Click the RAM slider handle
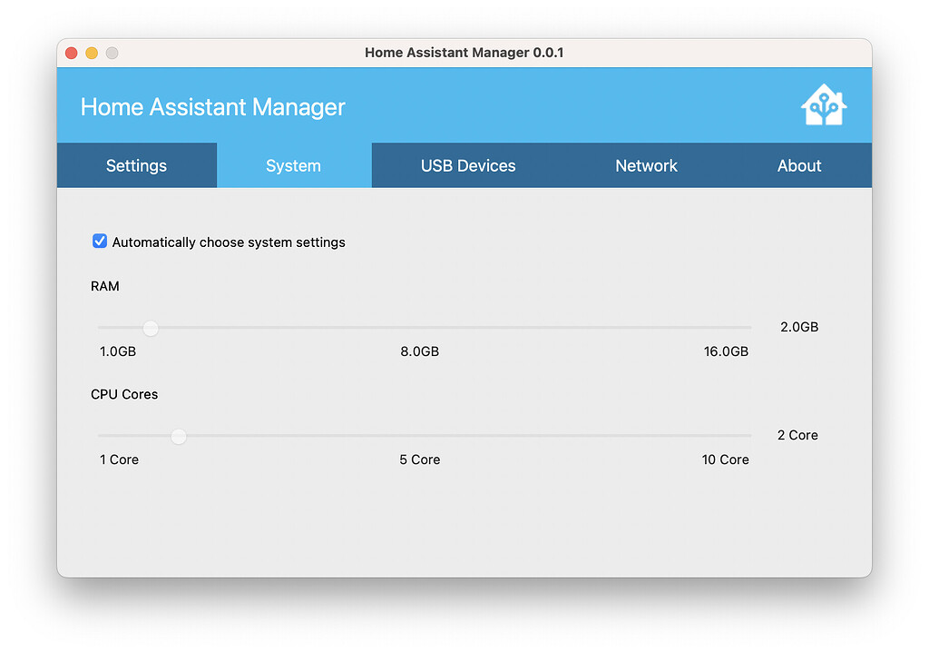This screenshot has width=929, height=652. [x=151, y=328]
